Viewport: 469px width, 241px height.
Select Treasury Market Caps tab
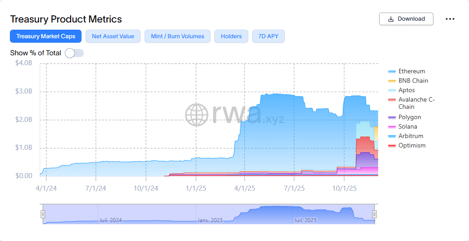click(x=46, y=36)
